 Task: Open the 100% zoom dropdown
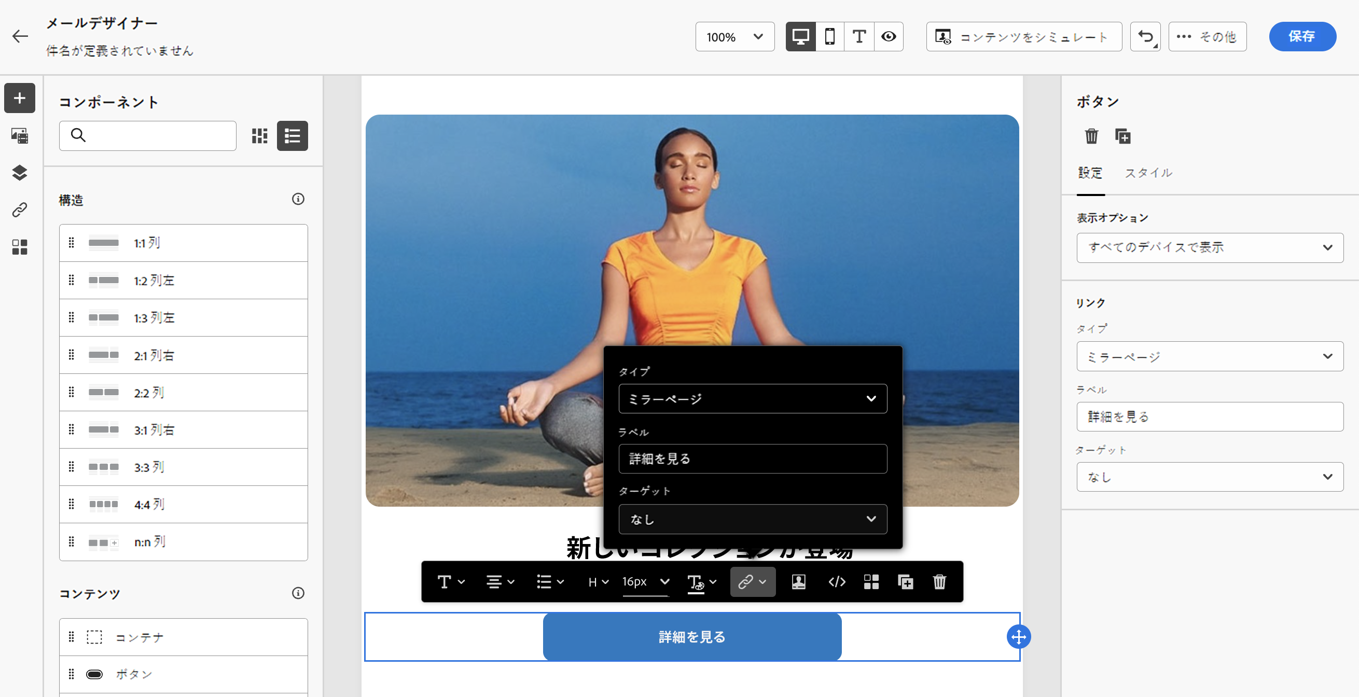734,36
